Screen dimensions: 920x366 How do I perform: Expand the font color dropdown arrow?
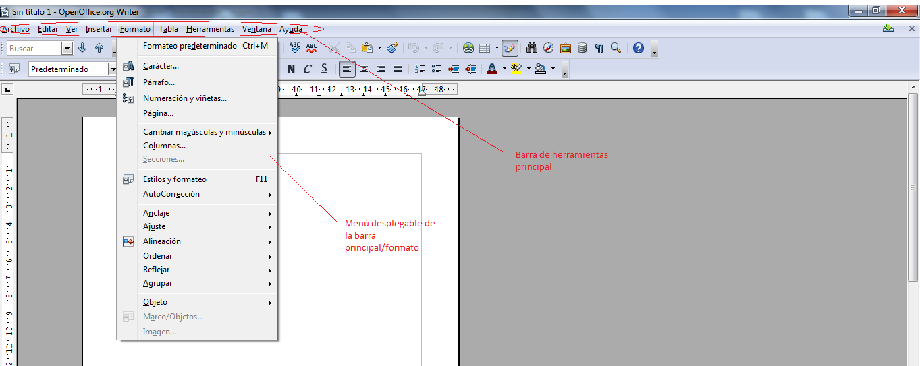point(504,69)
